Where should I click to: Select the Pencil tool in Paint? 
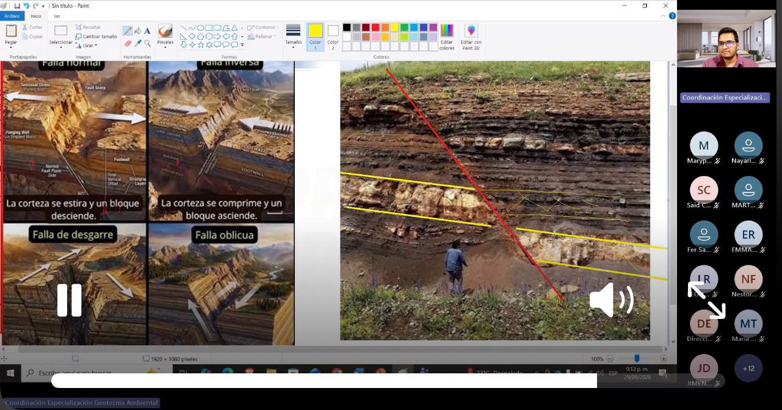click(128, 31)
